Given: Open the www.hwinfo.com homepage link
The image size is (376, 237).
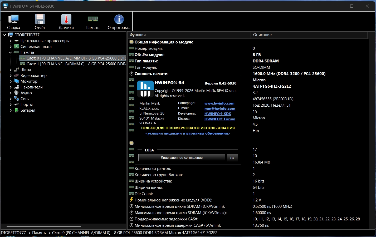Looking at the screenshot, I should tap(219, 103).
